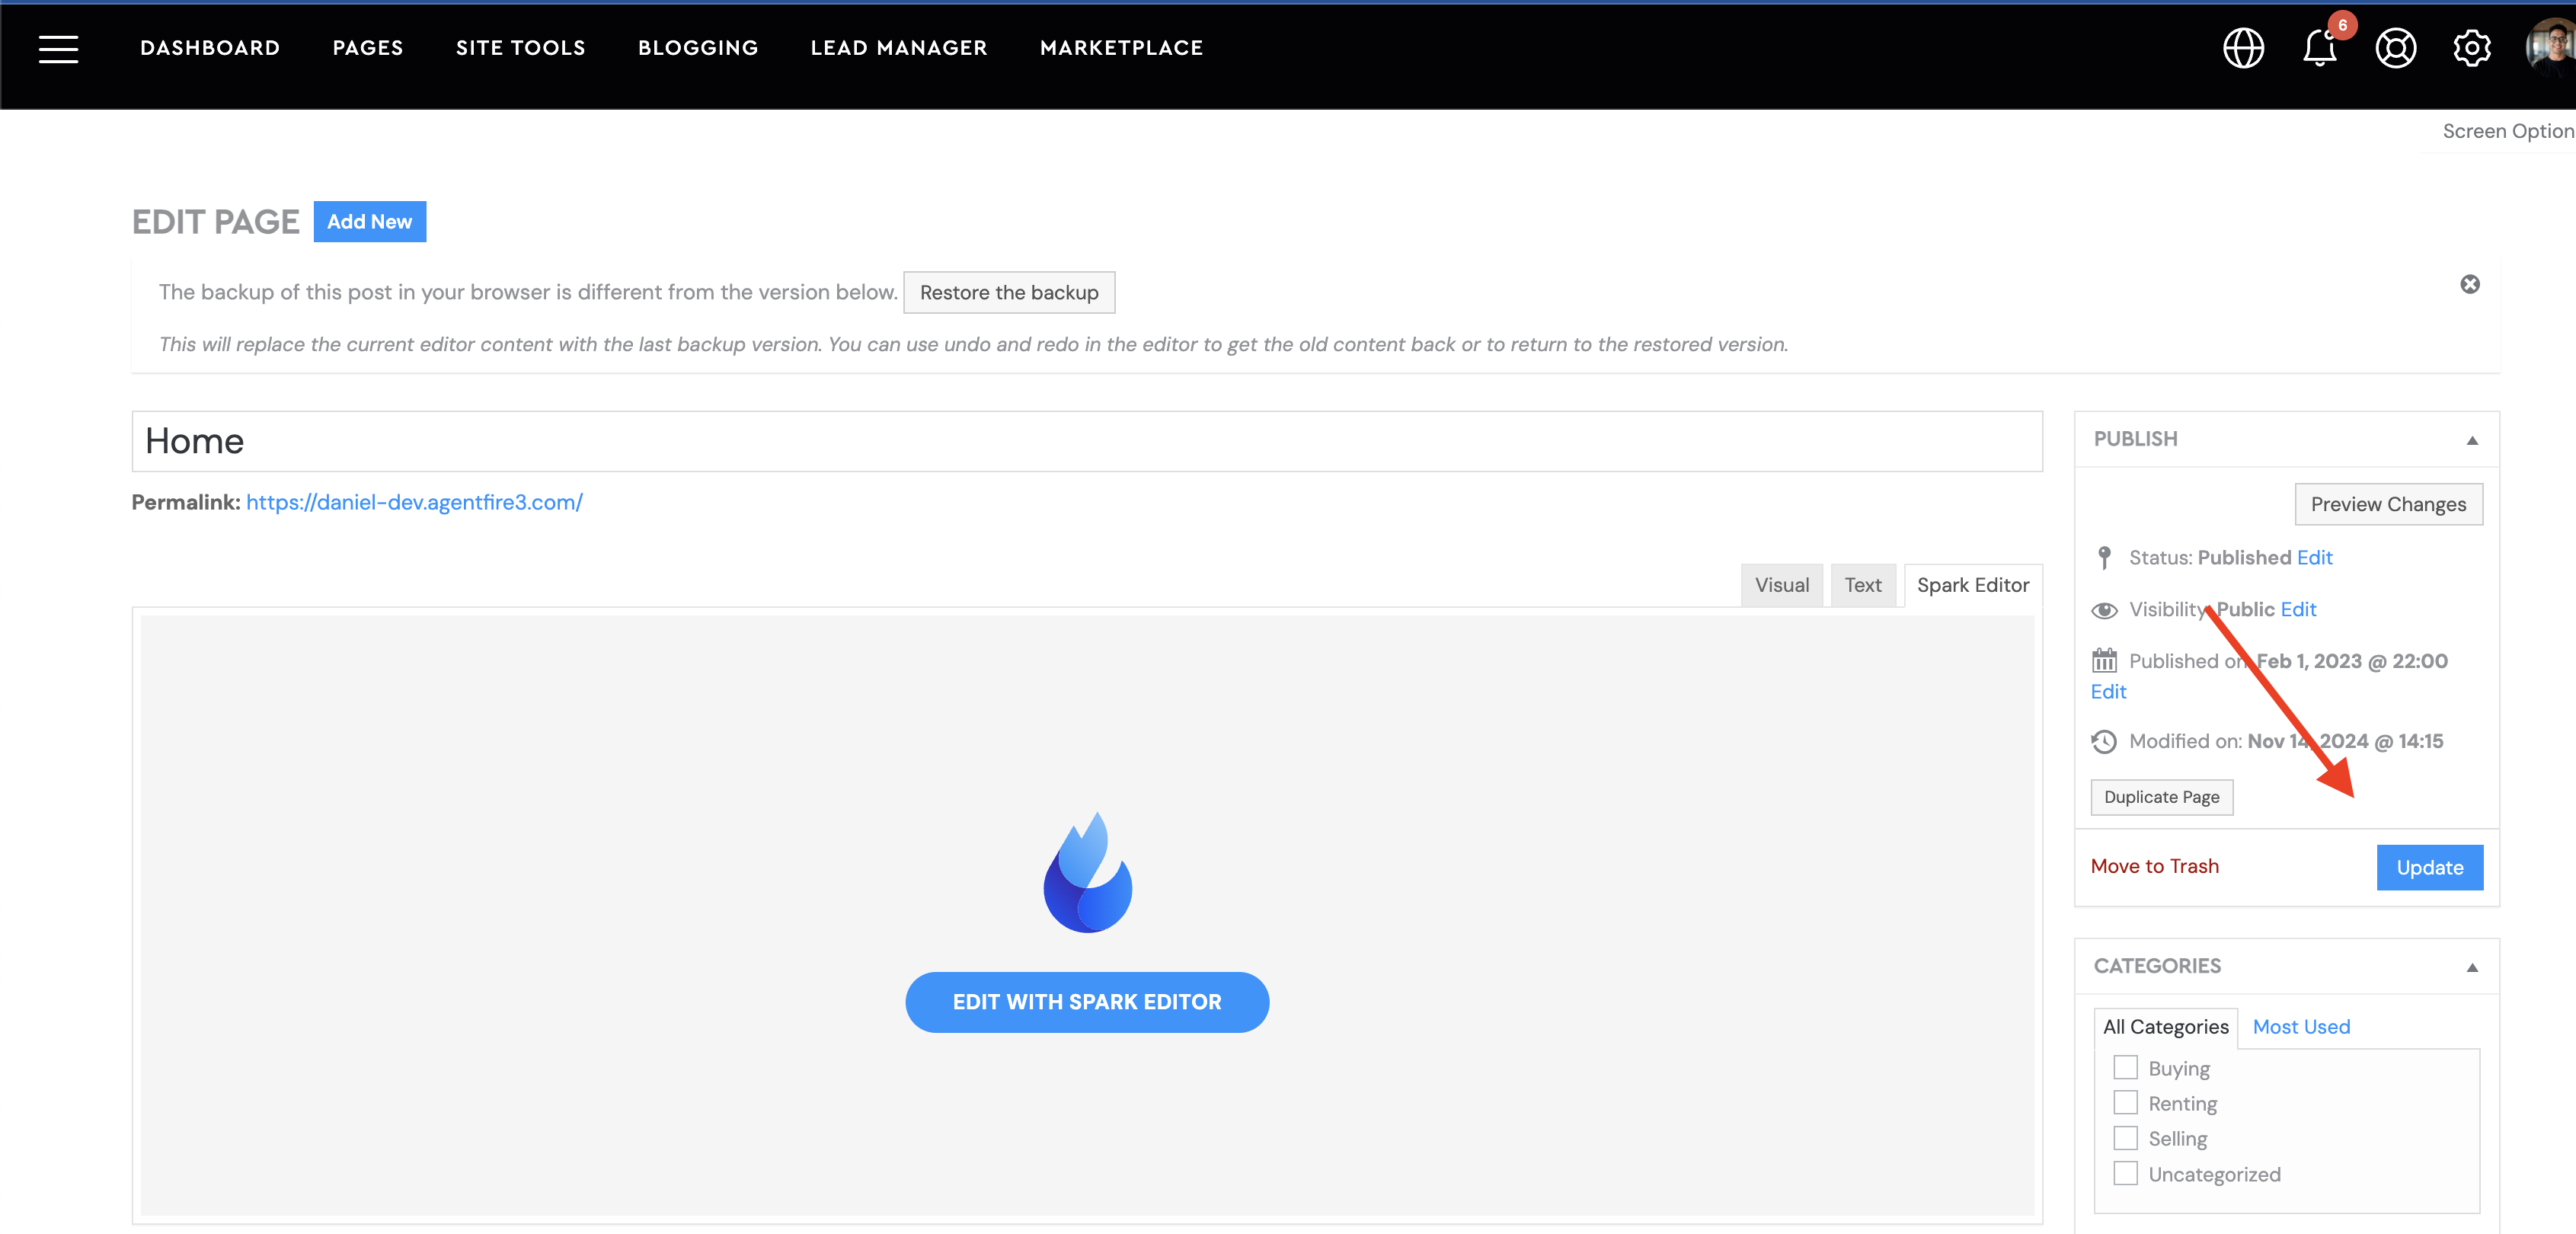Open the Pages menu
Screen dimensions: 2576x1234
coord(368,48)
